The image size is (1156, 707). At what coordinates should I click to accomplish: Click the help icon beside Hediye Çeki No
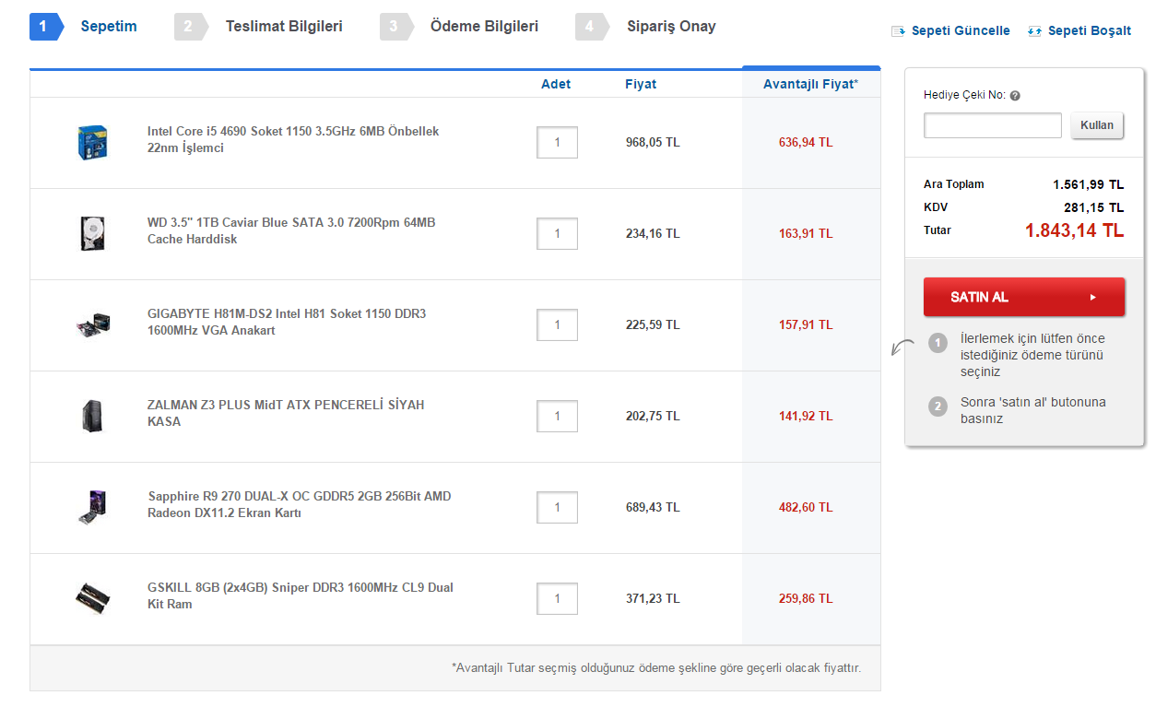pos(1015,96)
